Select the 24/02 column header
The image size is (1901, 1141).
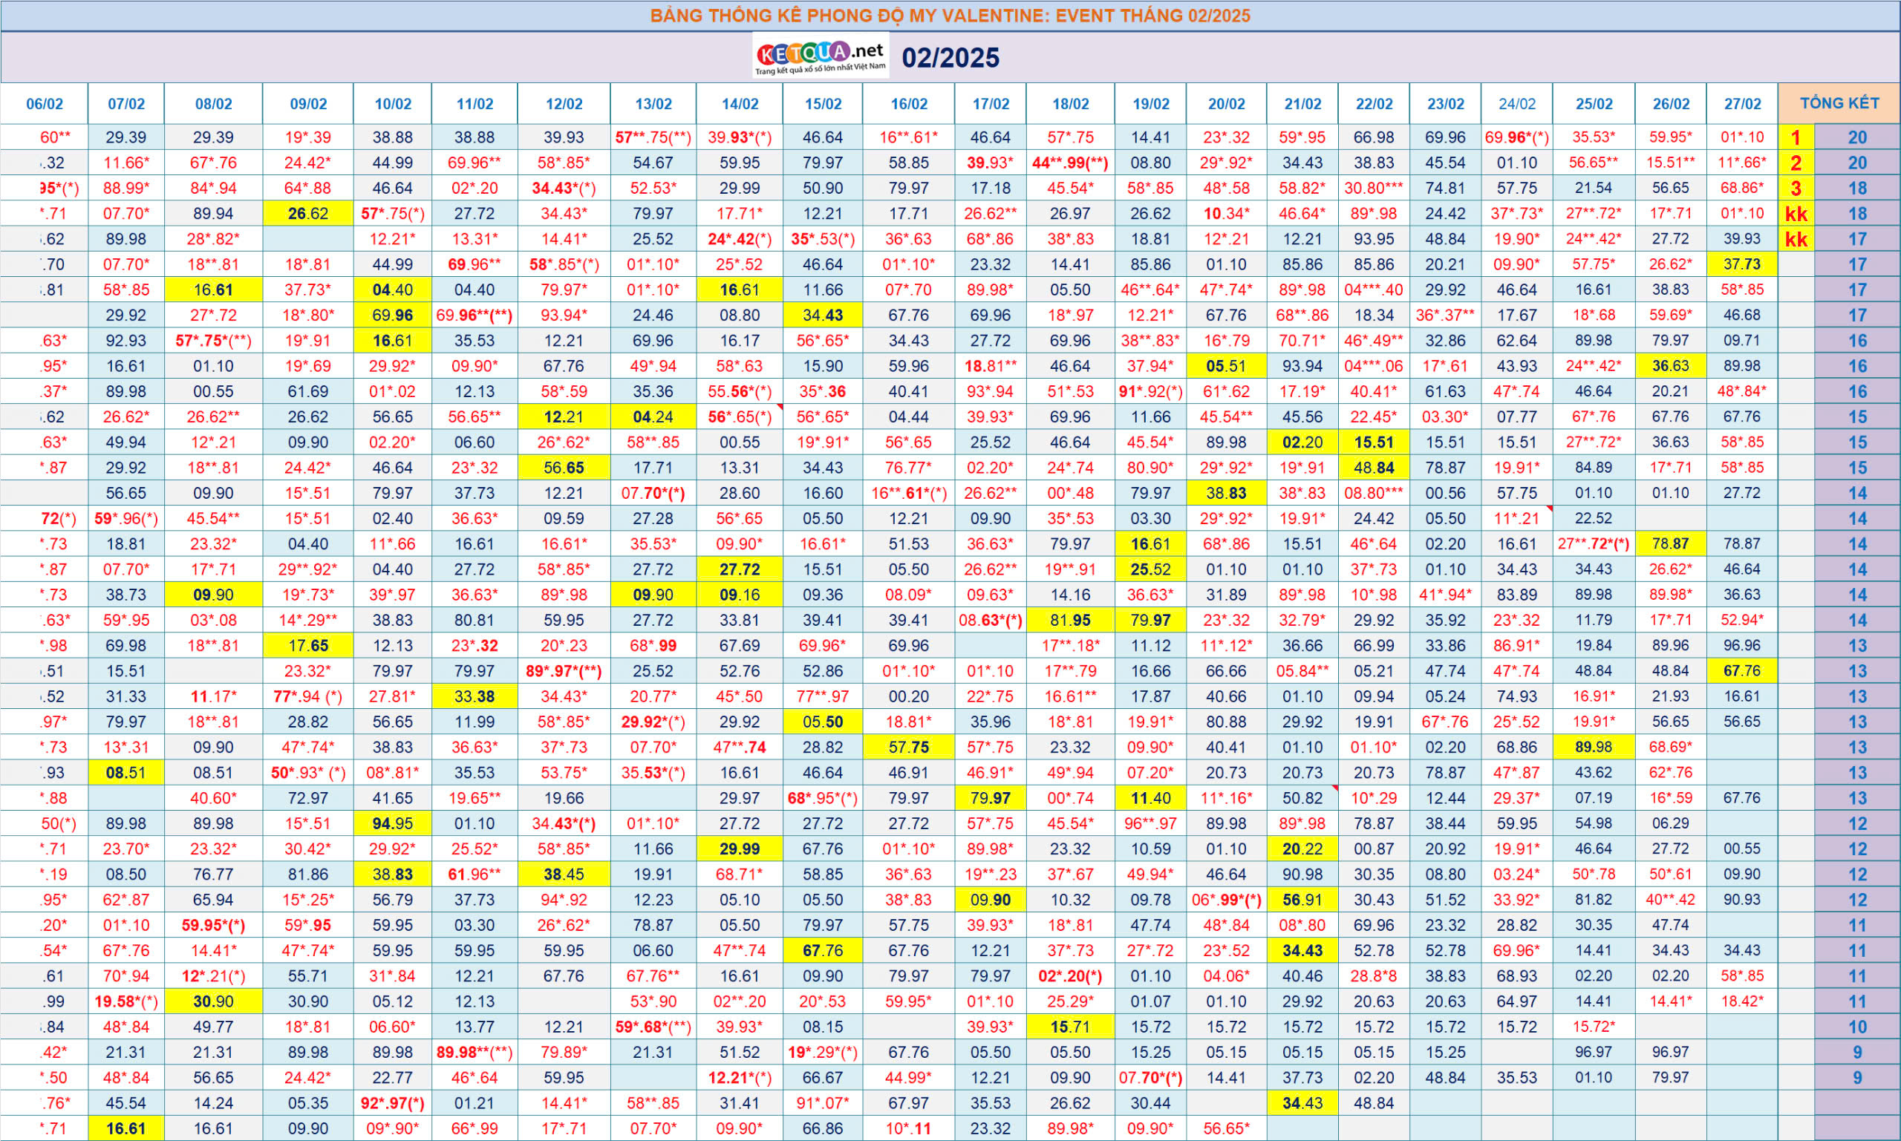pyautogui.click(x=1517, y=104)
